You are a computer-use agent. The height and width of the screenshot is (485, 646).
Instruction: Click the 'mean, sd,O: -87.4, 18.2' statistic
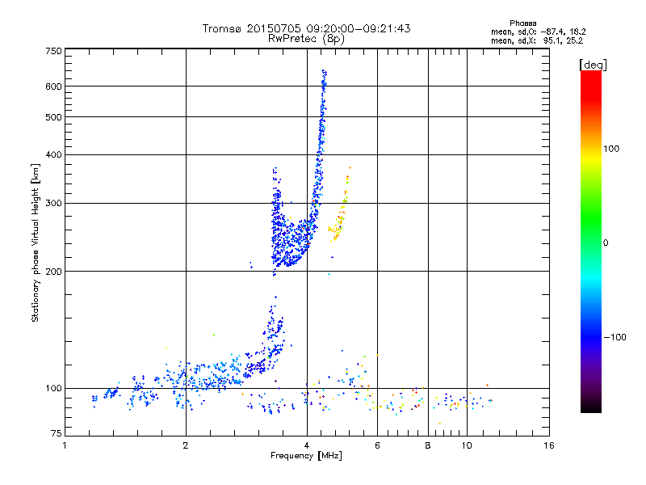pyautogui.click(x=538, y=32)
